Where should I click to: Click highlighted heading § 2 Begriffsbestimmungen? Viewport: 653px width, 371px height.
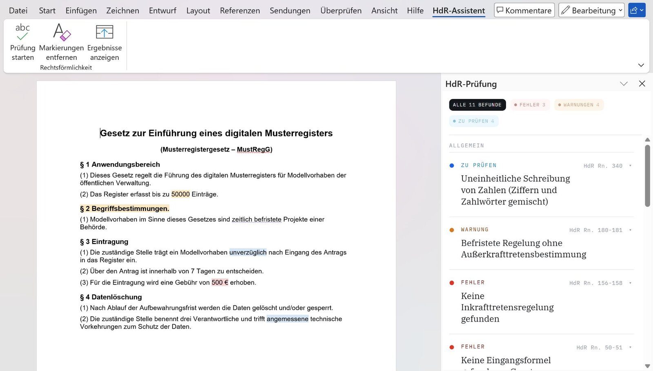click(124, 209)
